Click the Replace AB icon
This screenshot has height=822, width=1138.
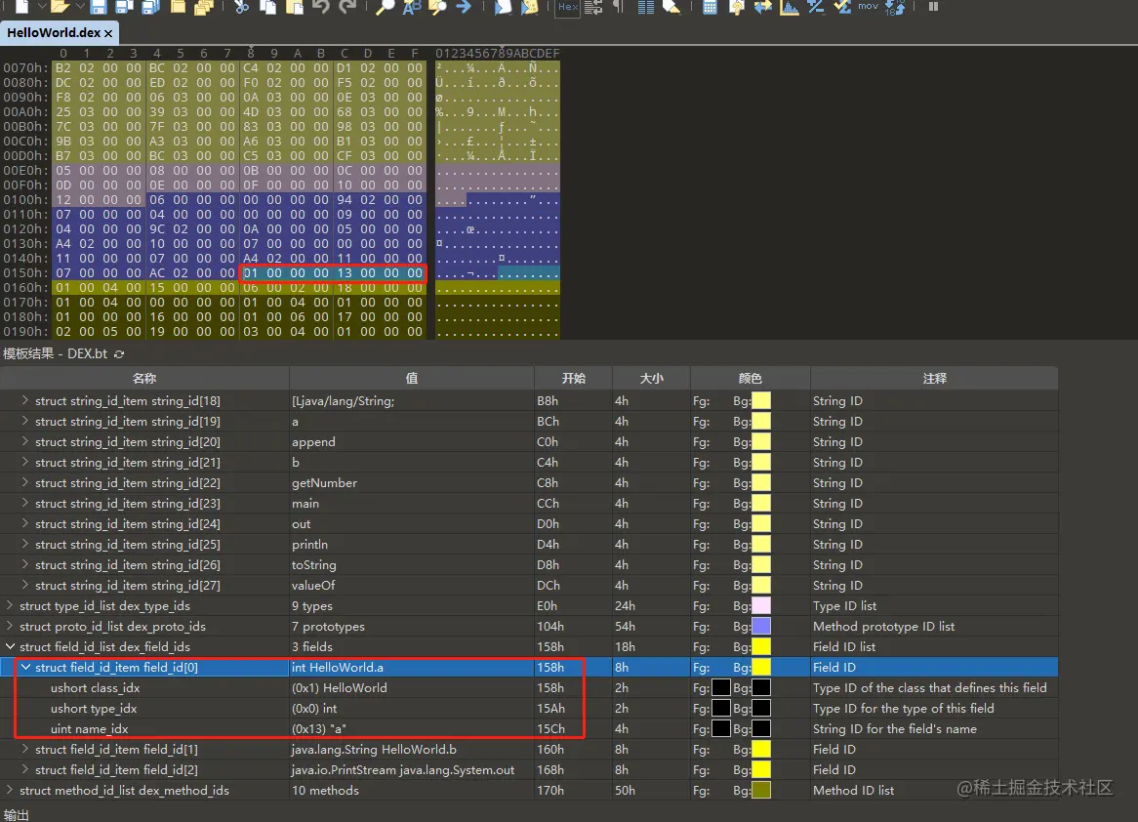(412, 7)
